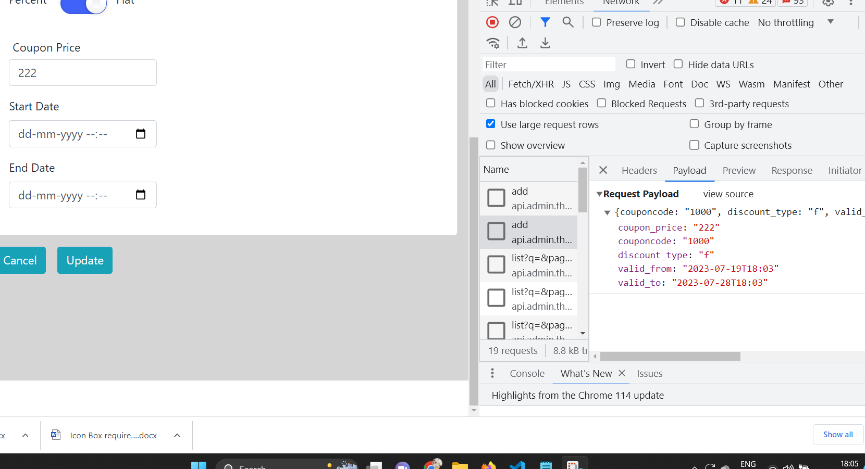Select the All request type filter
The width and height of the screenshot is (865, 469).
490,84
